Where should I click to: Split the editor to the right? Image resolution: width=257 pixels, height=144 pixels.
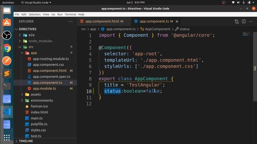coord(244,21)
